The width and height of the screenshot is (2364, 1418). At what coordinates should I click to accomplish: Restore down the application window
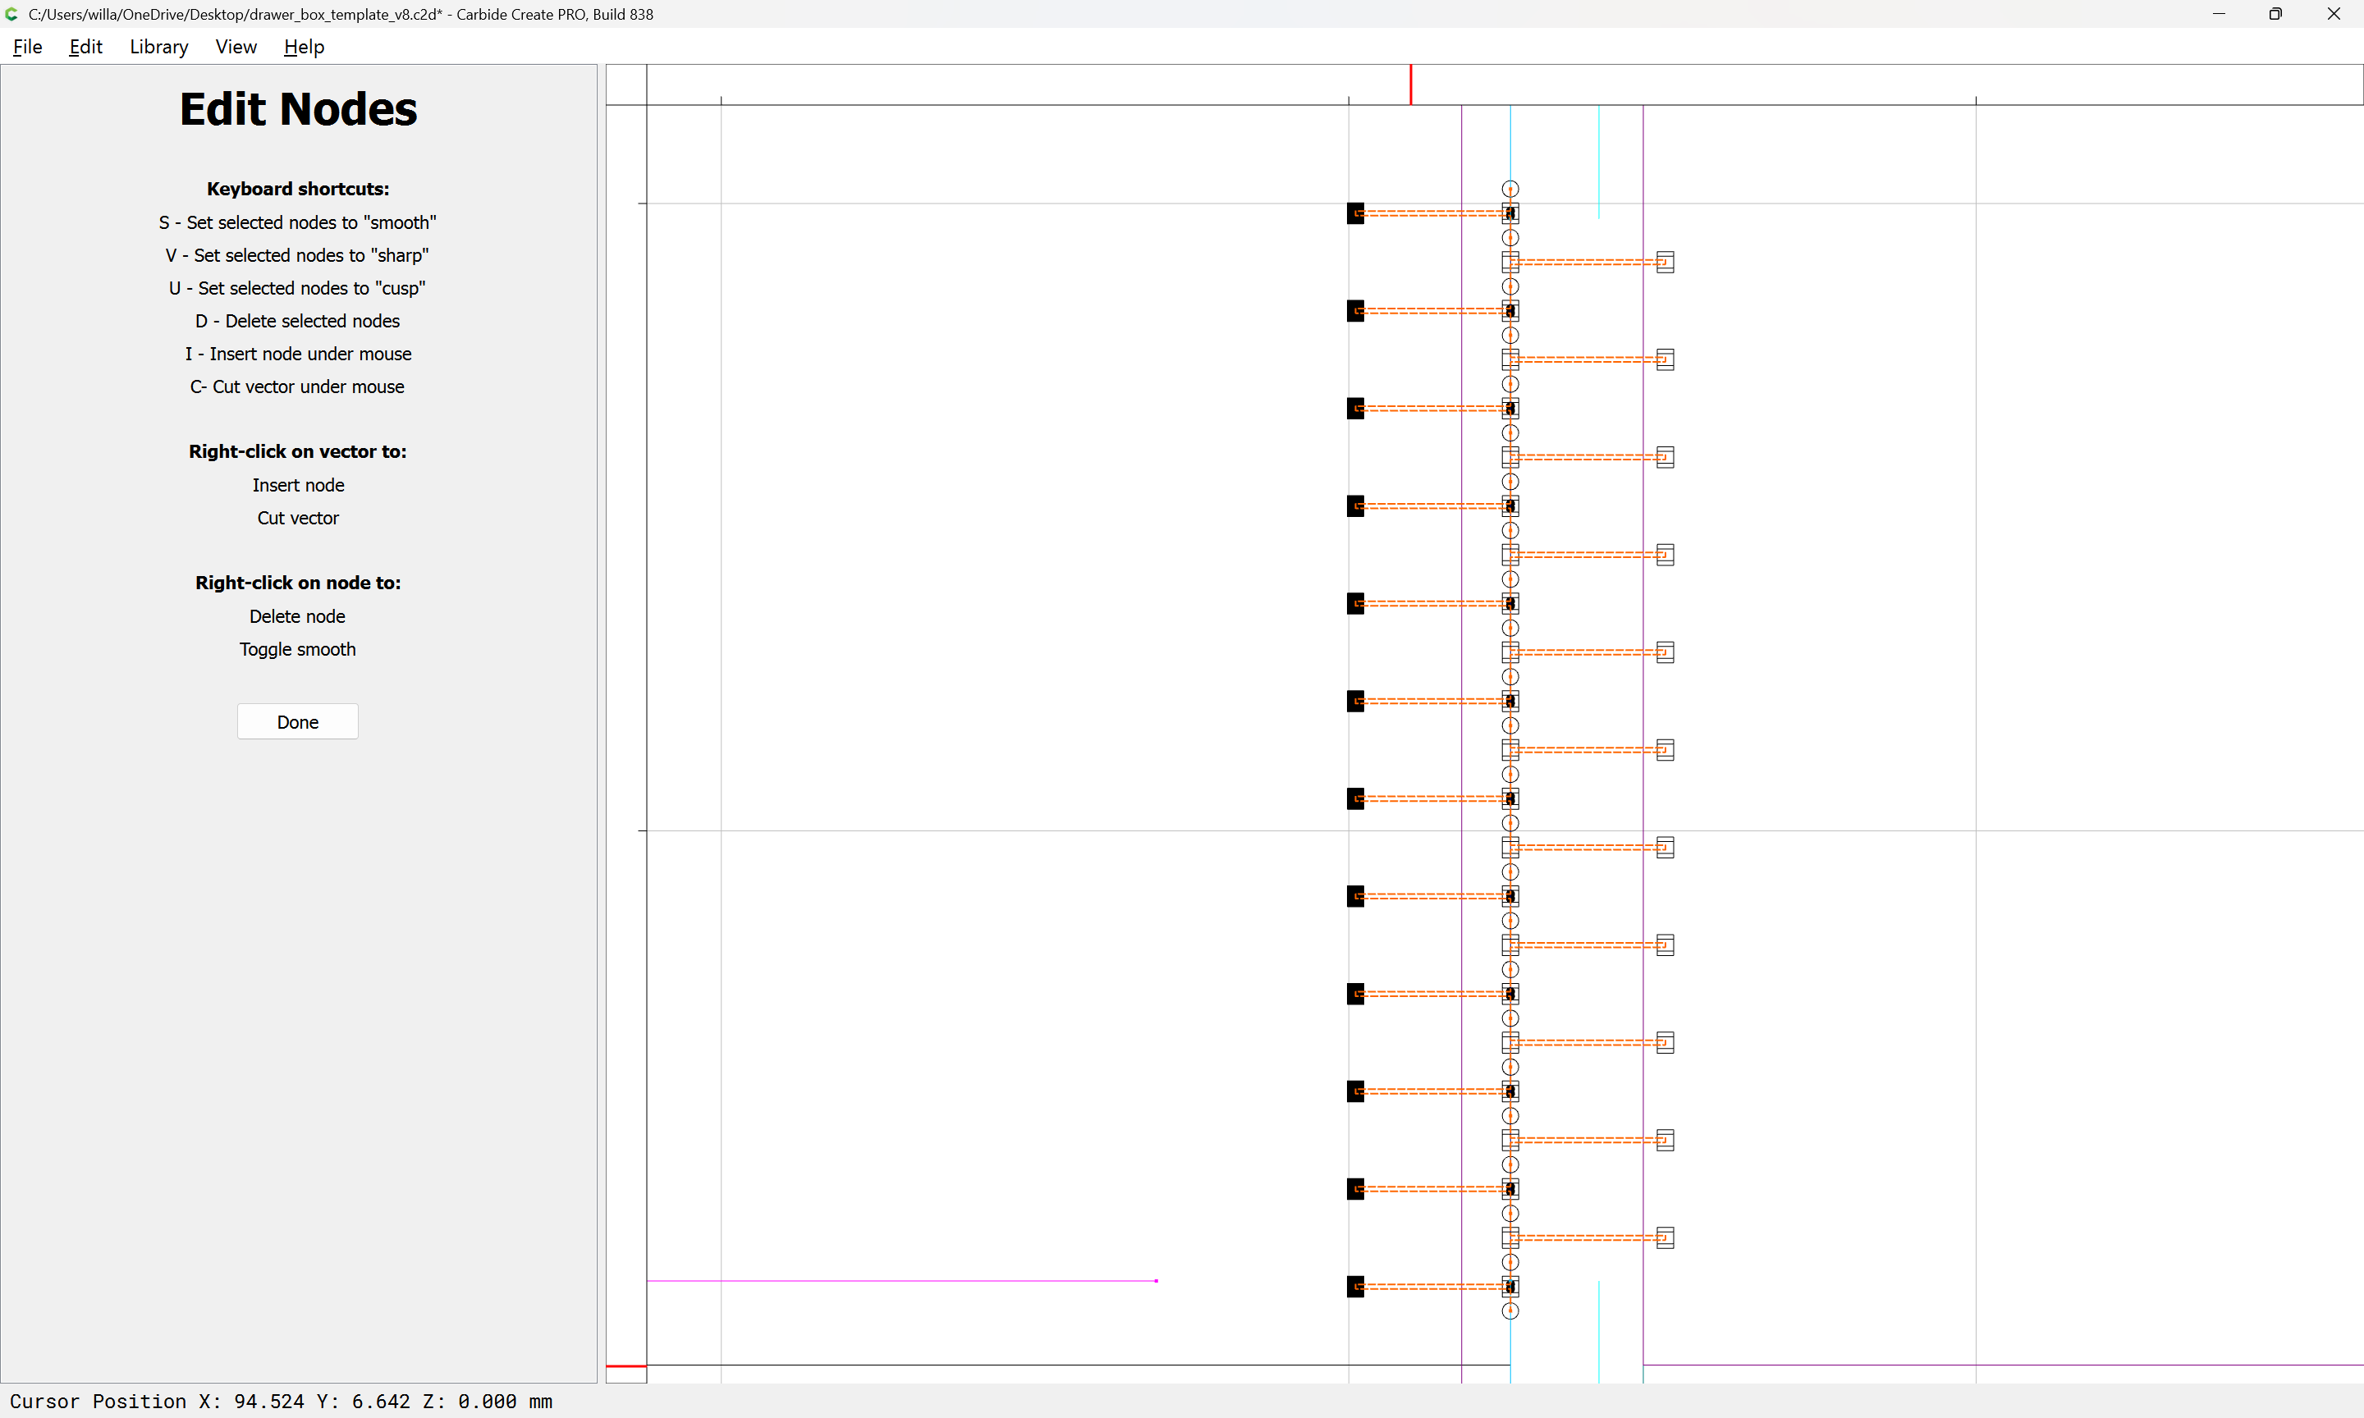pyautogui.click(x=2275, y=14)
